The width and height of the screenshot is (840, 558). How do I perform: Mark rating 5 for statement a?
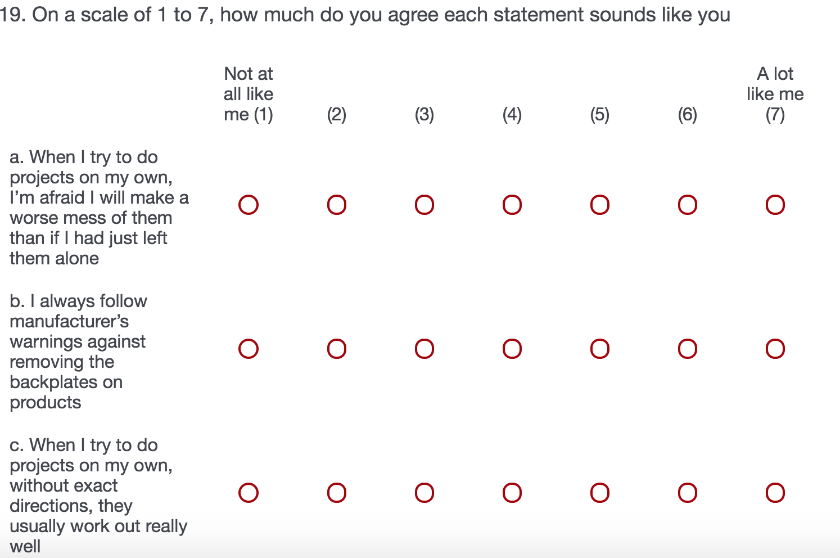[600, 205]
